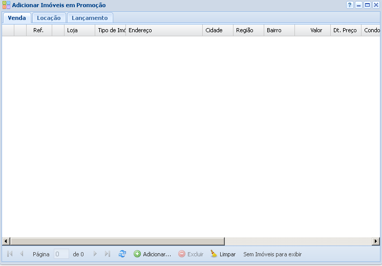Go to previous page arrow icon
The height and width of the screenshot is (266, 382).
point(22,254)
